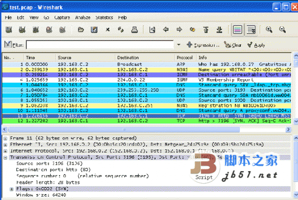
Task: Close the capture file X icon
Action: click(108, 30)
